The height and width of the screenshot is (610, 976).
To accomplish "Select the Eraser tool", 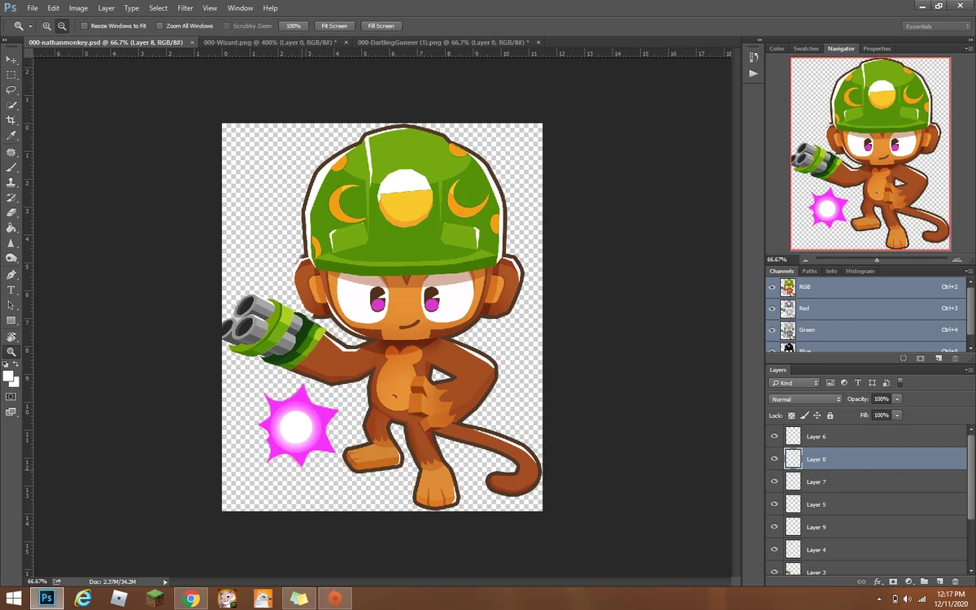I will [x=11, y=213].
